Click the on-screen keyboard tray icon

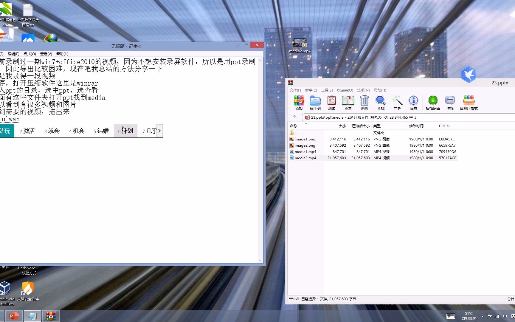coord(451,316)
